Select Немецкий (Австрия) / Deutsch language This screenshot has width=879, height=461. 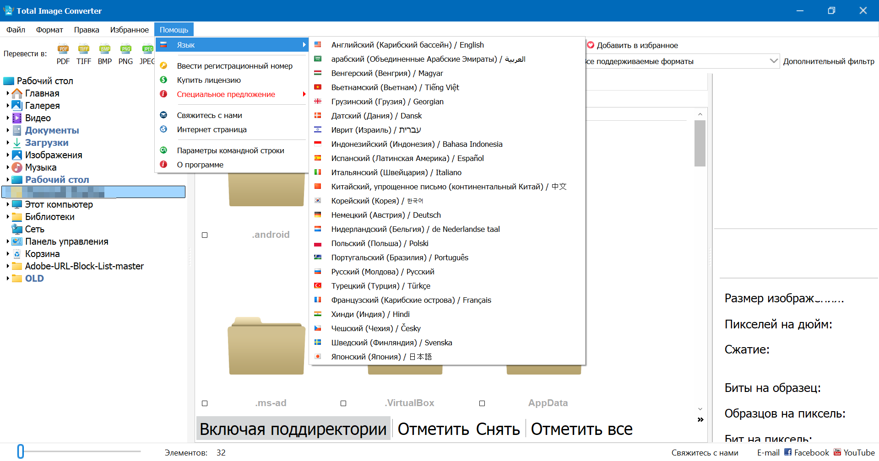pos(386,215)
